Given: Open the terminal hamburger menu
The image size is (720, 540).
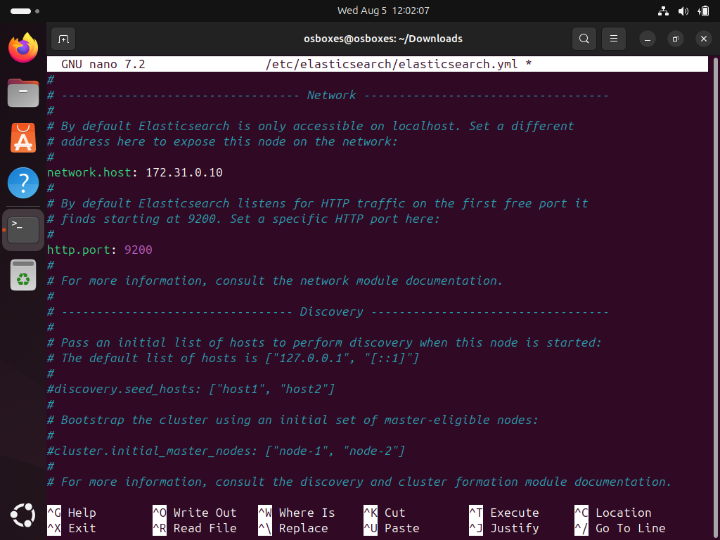Looking at the screenshot, I should click(613, 39).
